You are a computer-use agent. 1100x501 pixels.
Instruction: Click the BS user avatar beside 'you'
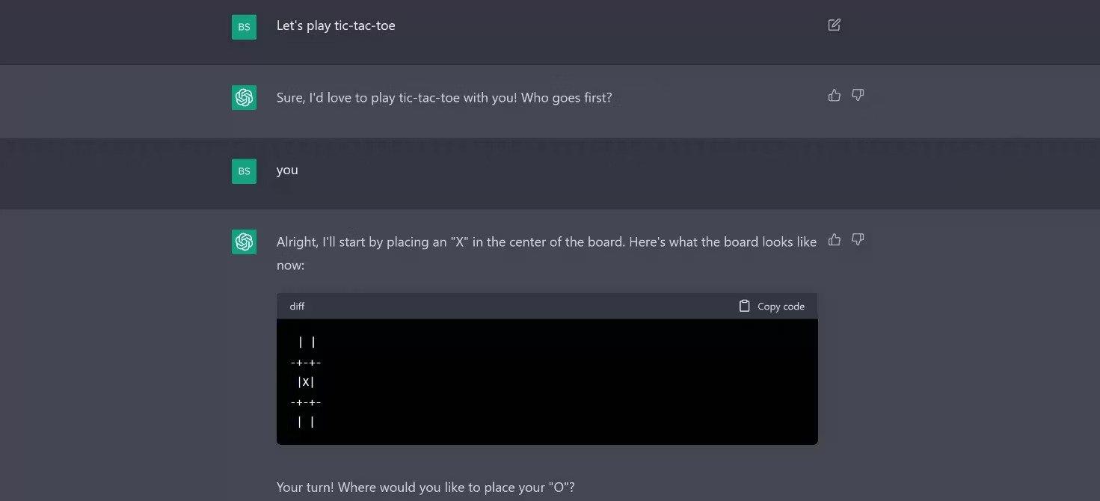coord(244,170)
